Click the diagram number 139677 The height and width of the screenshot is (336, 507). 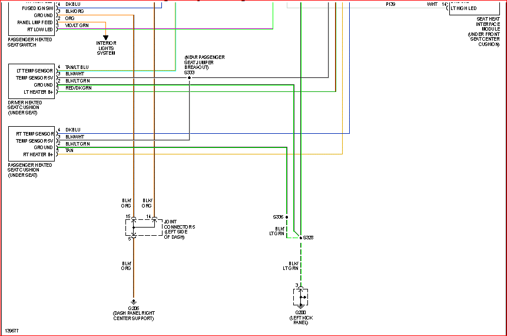pos(12,331)
